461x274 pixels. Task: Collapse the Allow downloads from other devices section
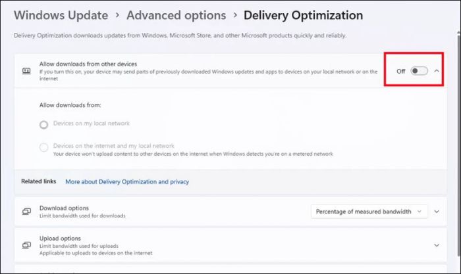[437, 71]
